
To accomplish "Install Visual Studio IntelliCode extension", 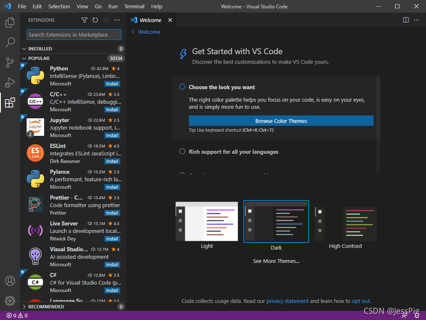I will (x=112, y=265).
